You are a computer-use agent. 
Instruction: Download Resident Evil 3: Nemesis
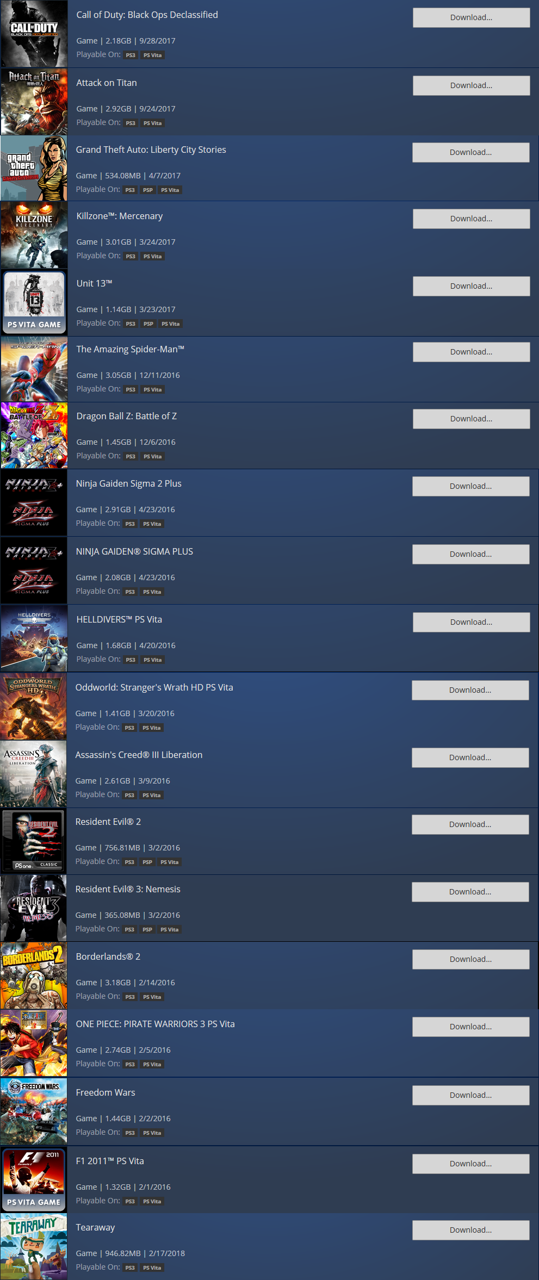pos(470,892)
